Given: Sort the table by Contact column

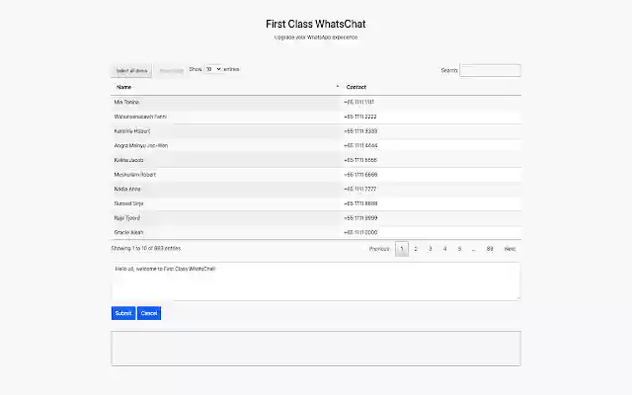Looking at the screenshot, I should 355,87.
